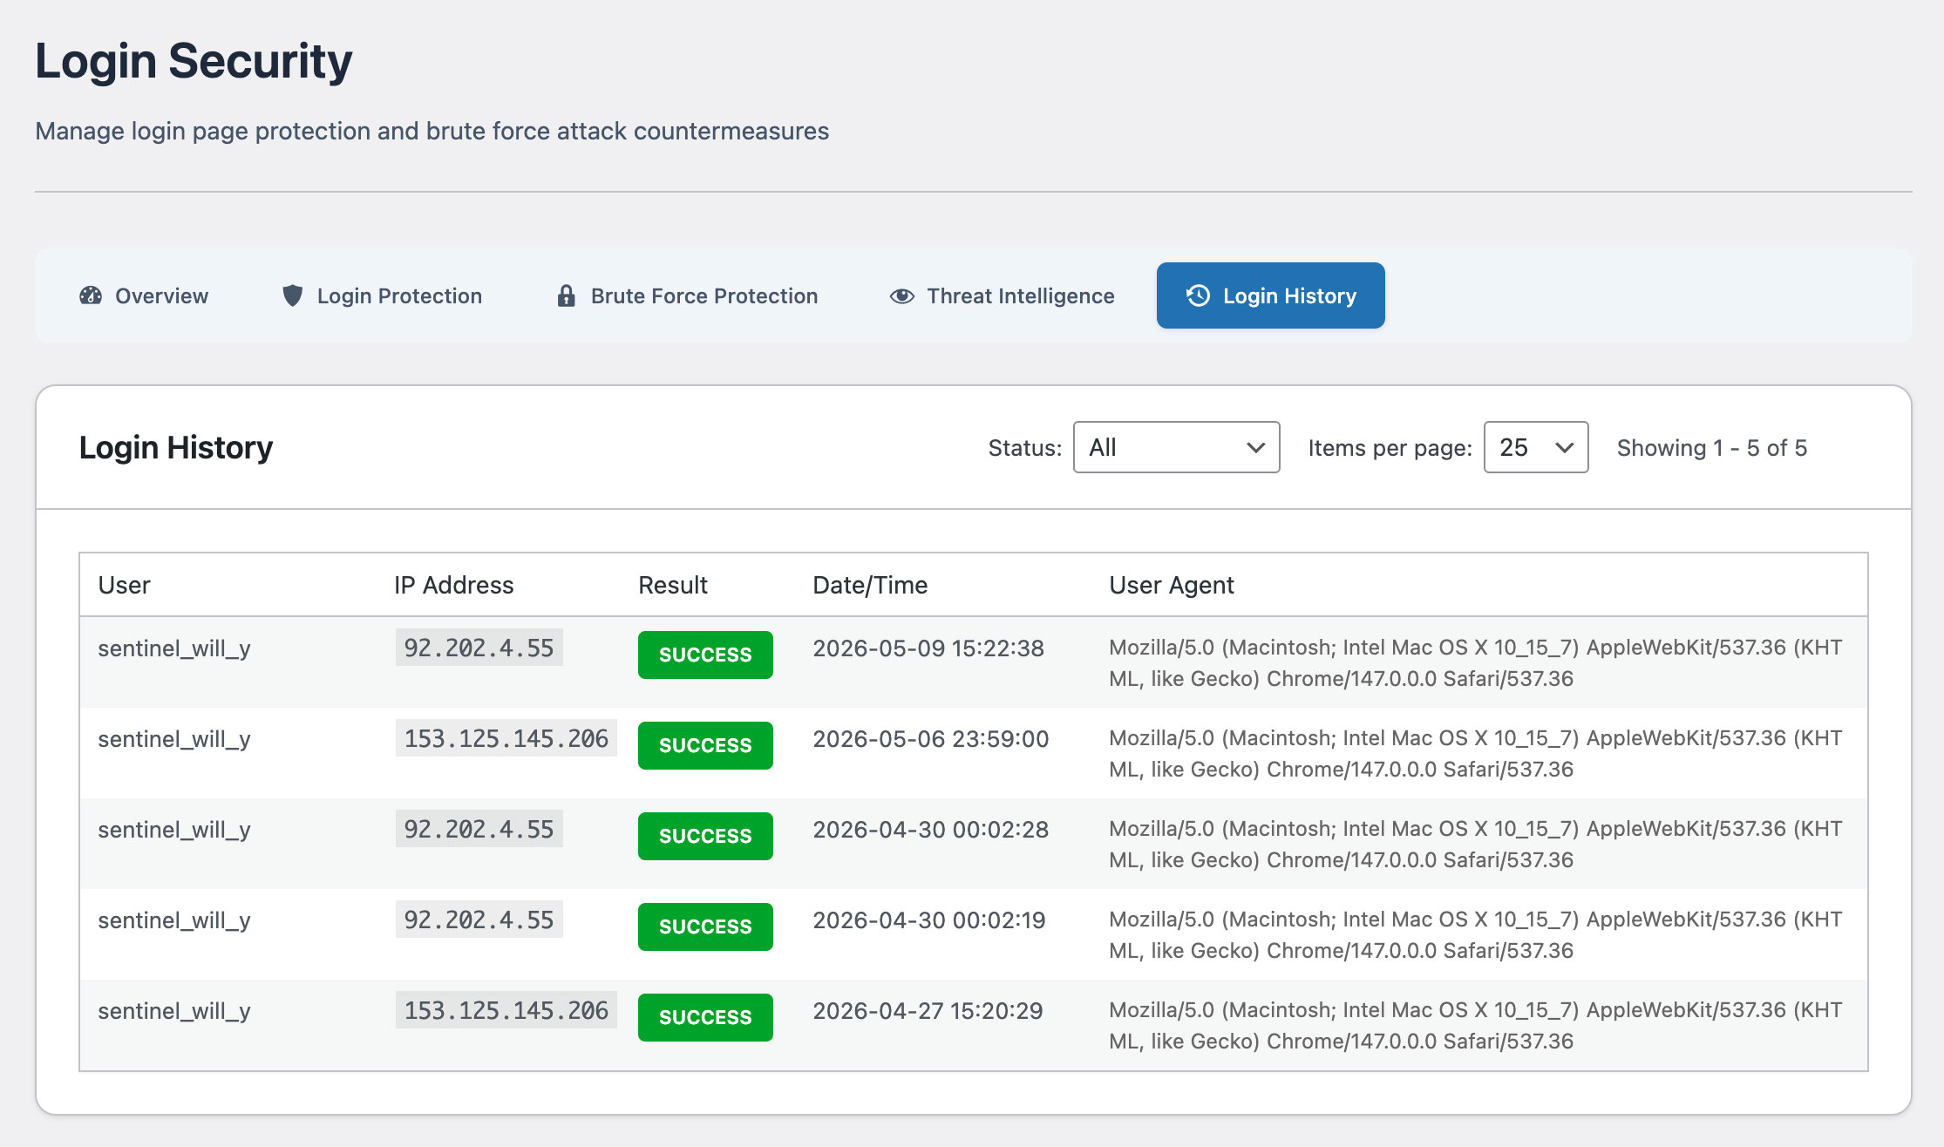
Task: Click the IP Address column header
Action: [x=453, y=585]
